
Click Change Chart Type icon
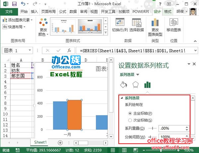pyautogui.click(x=155, y=22)
